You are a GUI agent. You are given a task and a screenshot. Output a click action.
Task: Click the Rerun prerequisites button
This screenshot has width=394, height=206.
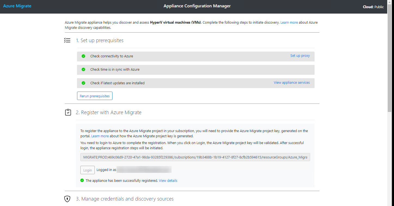[x=95, y=96]
